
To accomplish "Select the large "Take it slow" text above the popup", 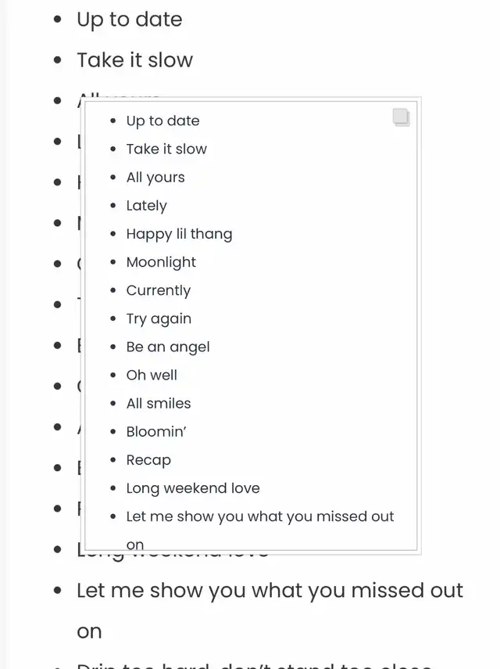I will (x=134, y=60).
